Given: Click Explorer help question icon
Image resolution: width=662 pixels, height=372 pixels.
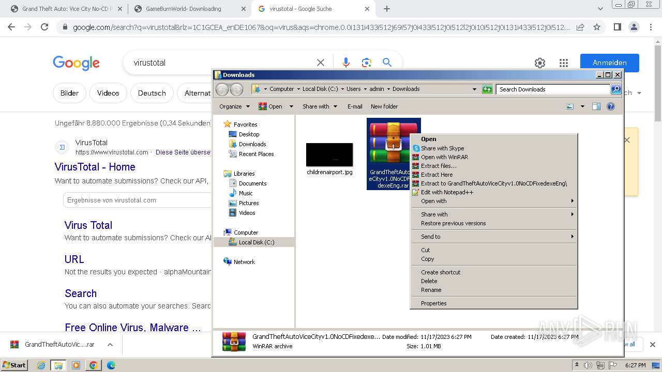Looking at the screenshot, I should (x=611, y=106).
